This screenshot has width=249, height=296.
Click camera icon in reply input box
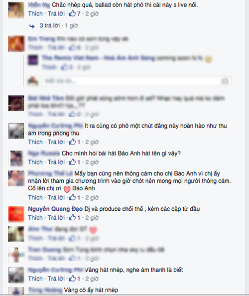[x=225, y=81]
